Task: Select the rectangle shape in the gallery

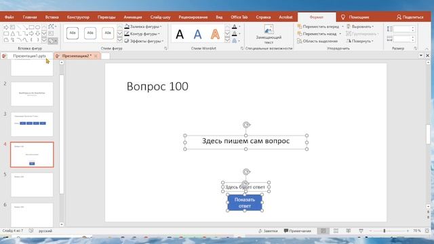Action: 31,27
